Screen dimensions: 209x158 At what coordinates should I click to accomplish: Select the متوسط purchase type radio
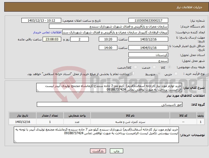tap(159, 74)
